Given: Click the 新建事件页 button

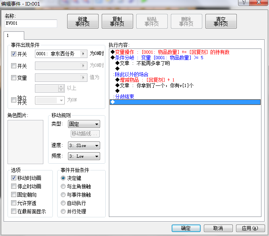Looking at the screenshot, I should pos(83,21).
